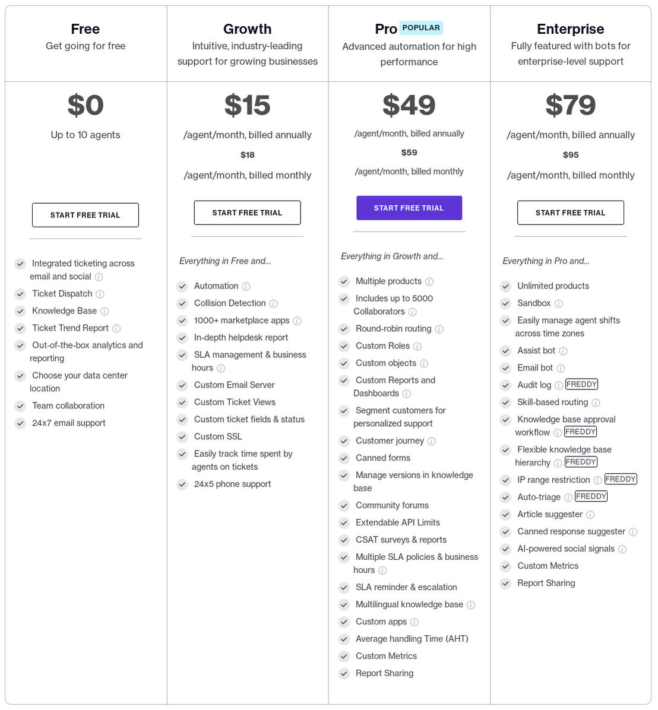Image resolution: width=658 pixels, height=710 pixels.
Task: Click info icon beside Knowledge Base
Action: 105,311
